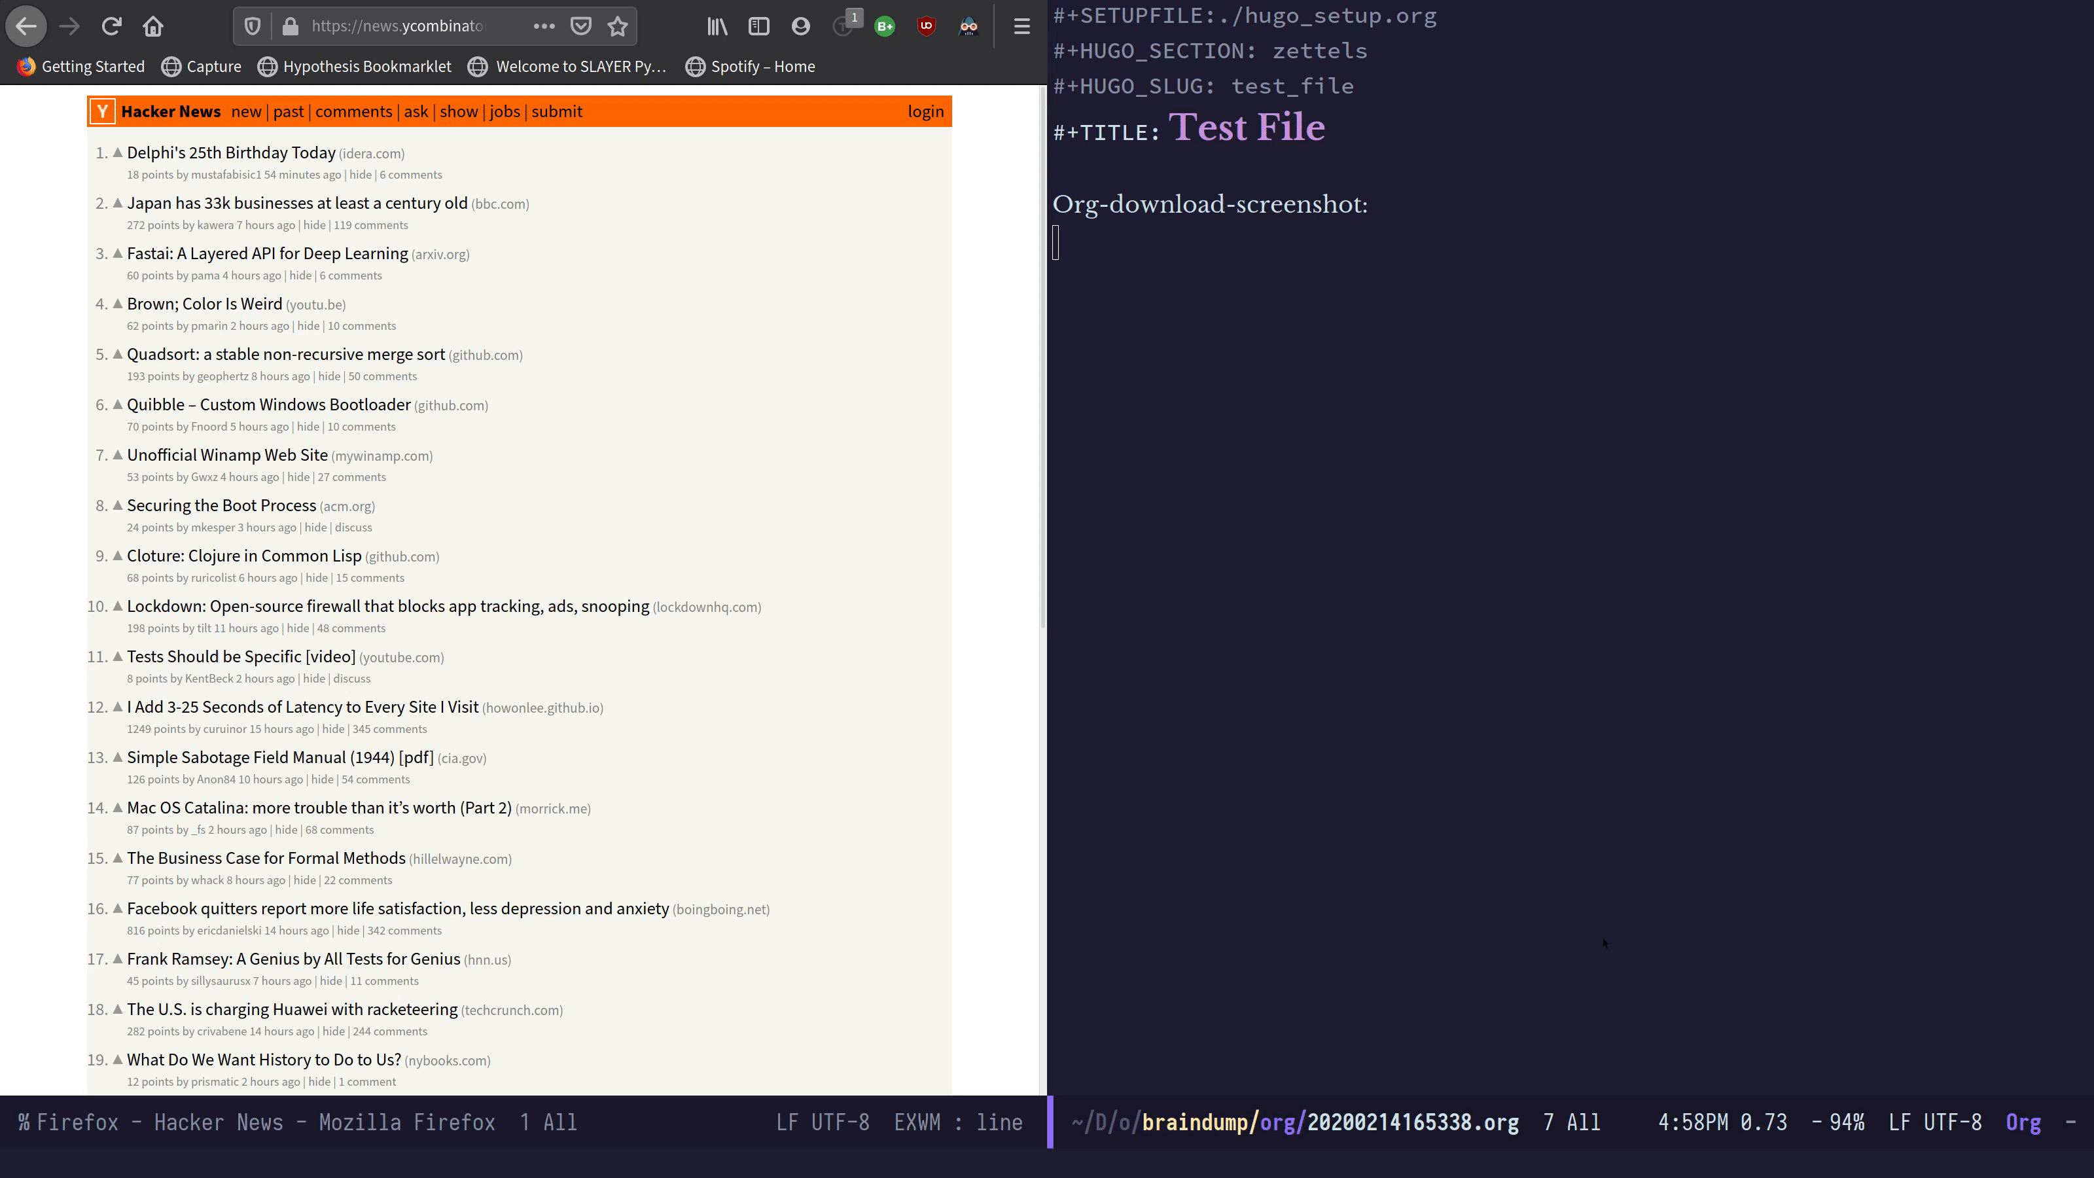The width and height of the screenshot is (2094, 1178).
Task: Open Hacker News 'comments' section
Action: coord(353,111)
